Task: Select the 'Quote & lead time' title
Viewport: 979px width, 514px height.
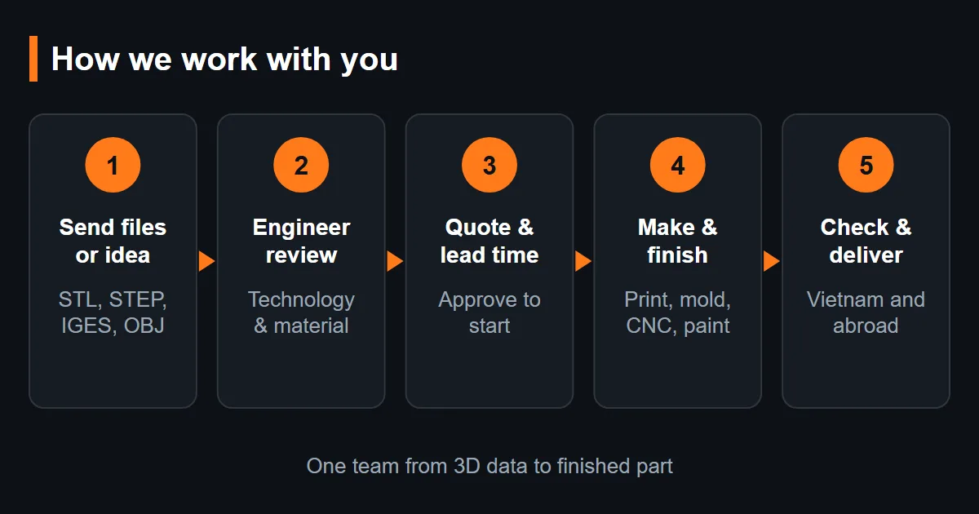Action: tap(489, 241)
